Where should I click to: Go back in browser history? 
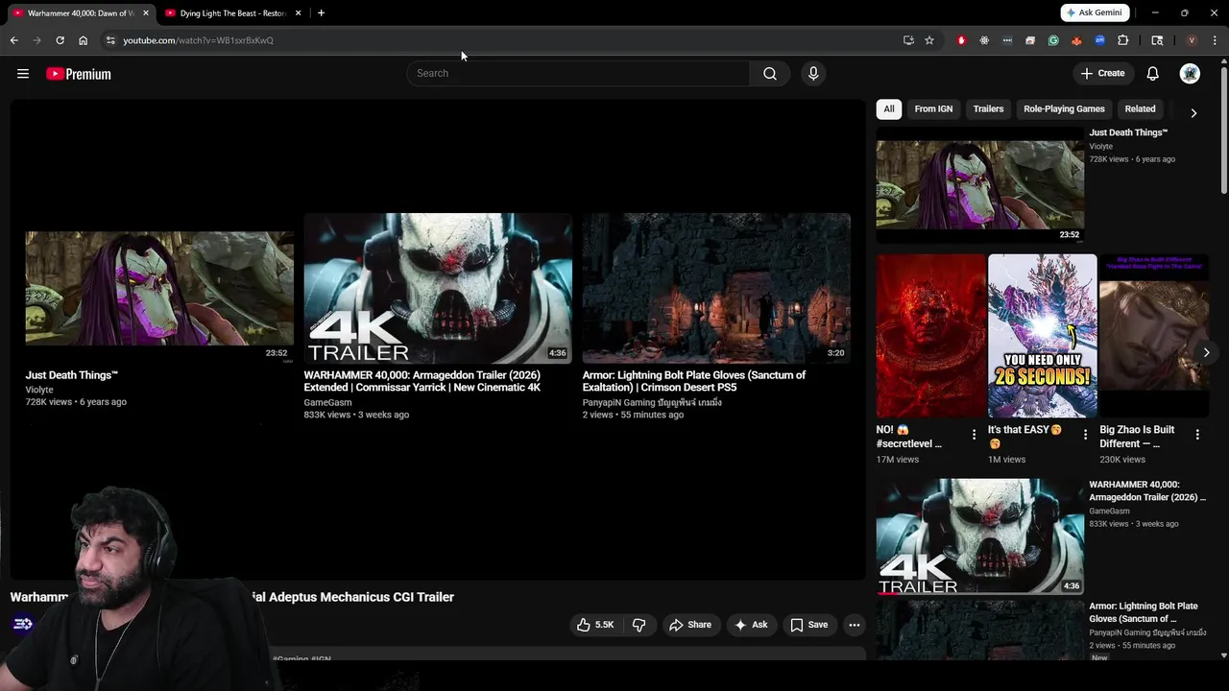click(13, 40)
